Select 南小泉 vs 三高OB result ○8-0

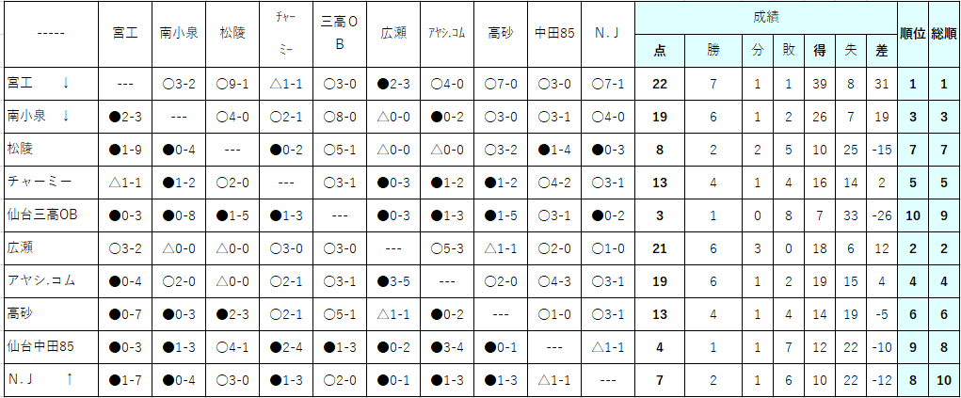click(340, 117)
